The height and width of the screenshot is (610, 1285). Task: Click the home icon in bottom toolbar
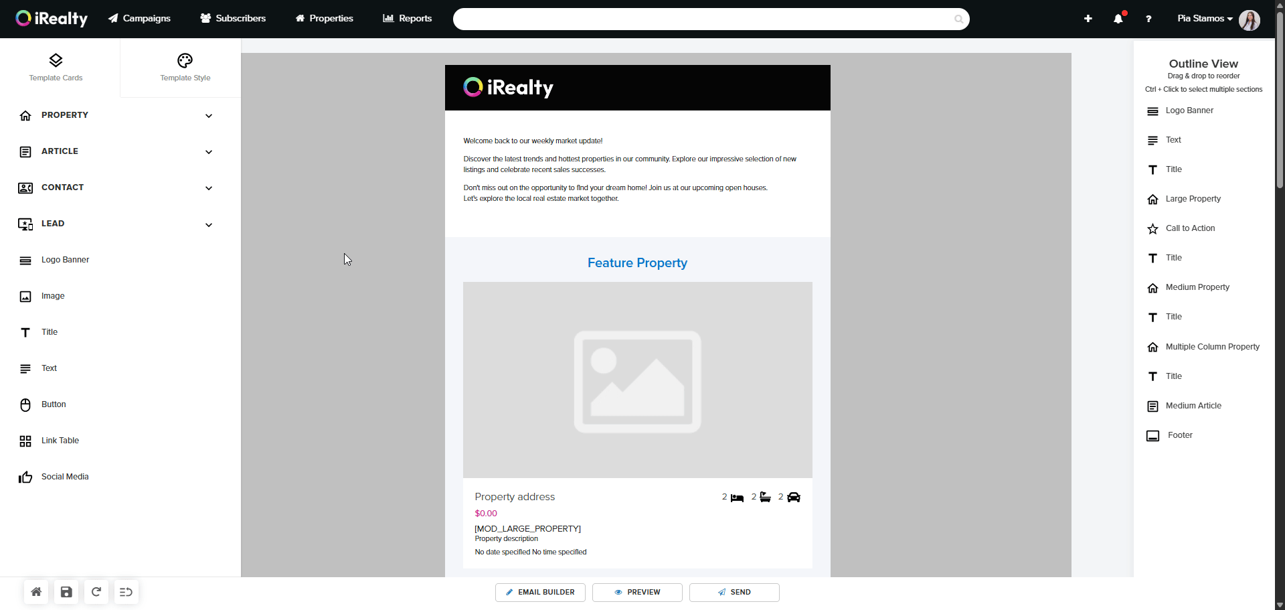[x=36, y=592]
